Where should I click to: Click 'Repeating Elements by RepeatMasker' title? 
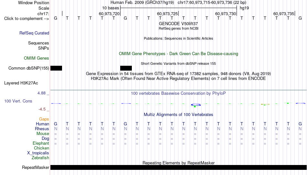click(179, 163)
